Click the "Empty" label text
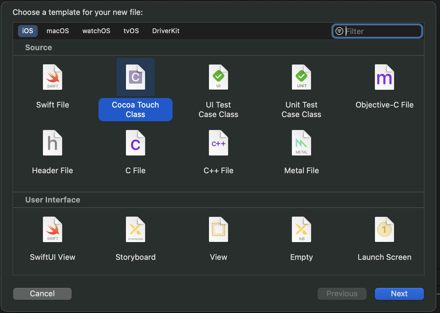The image size is (440, 313). tap(301, 257)
